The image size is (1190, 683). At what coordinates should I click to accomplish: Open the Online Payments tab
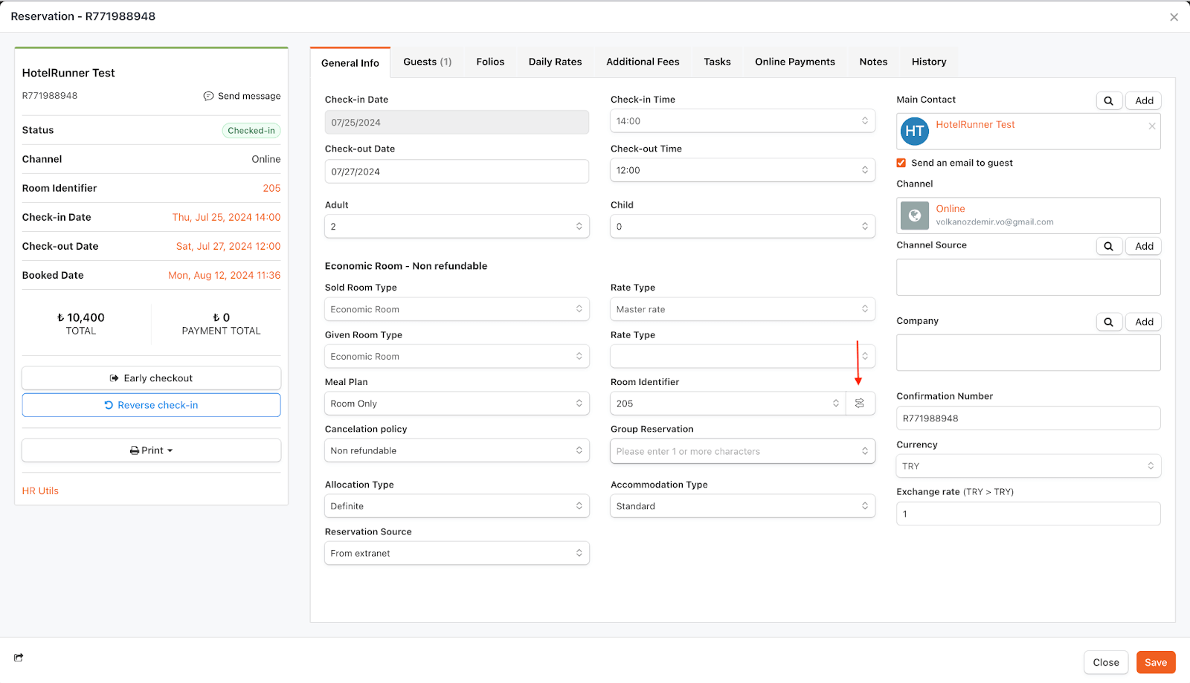[x=794, y=62]
